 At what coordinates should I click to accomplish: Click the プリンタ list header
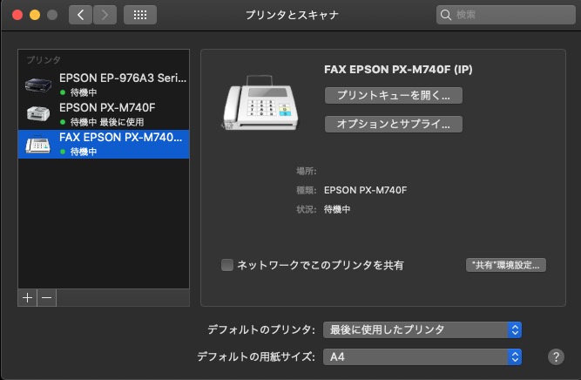(44, 59)
